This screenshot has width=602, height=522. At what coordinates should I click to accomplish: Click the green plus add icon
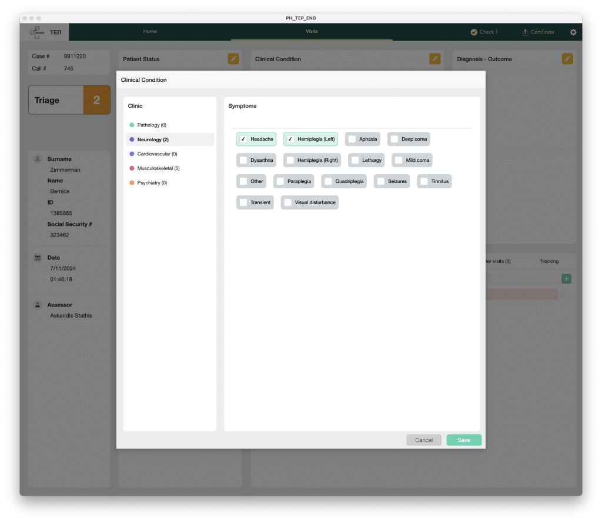click(x=566, y=279)
